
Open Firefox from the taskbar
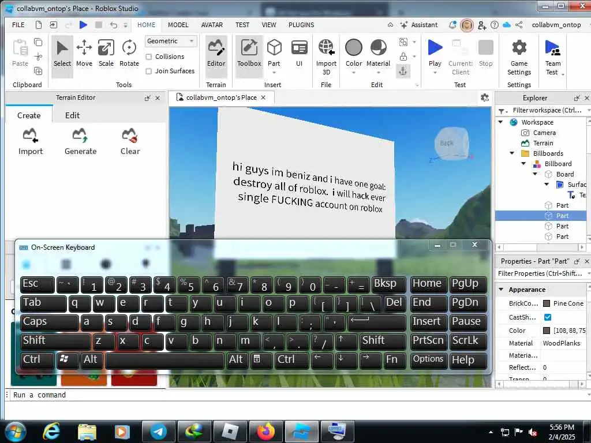point(266,431)
